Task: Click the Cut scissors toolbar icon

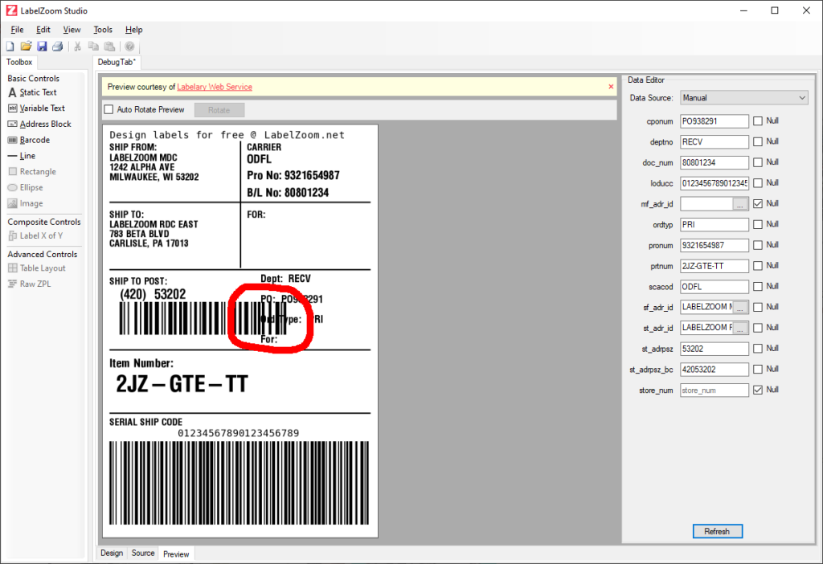Action: coord(77,46)
